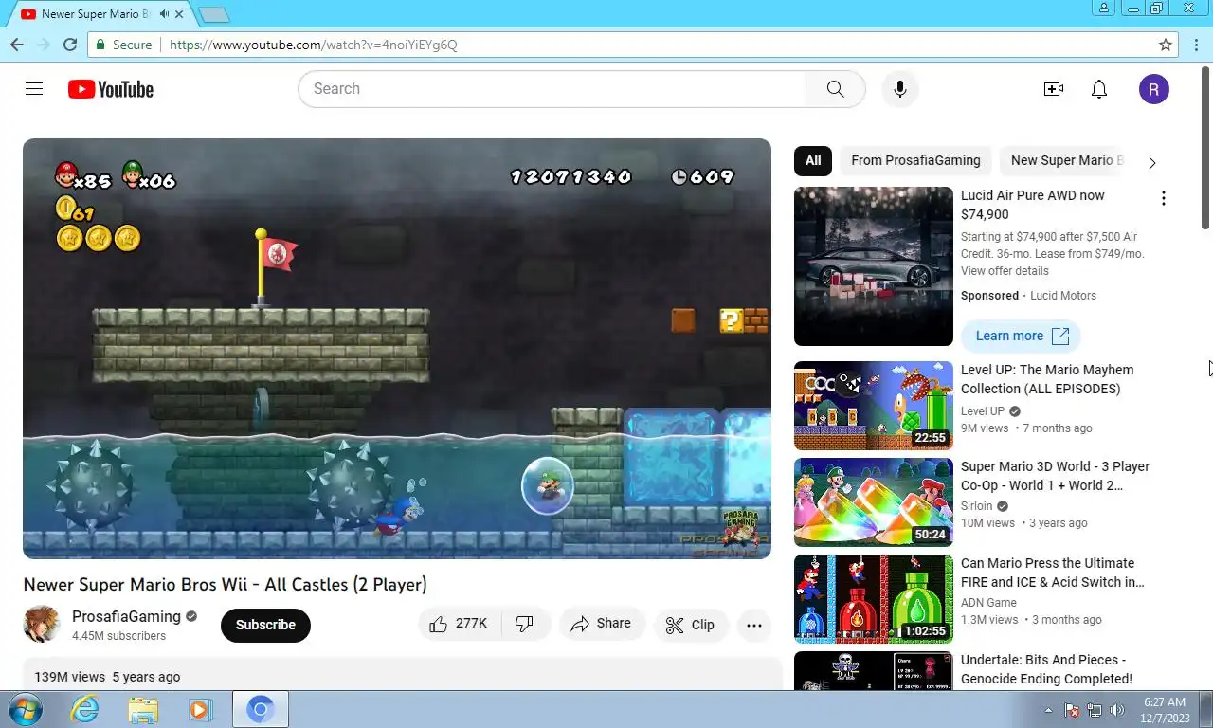Launch Internet Explorer from taskbar
1213x728 pixels.
click(85, 709)
